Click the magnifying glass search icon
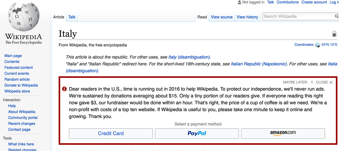Image resolution: width=339 pixels, height=151 pixels. point(337,17)
